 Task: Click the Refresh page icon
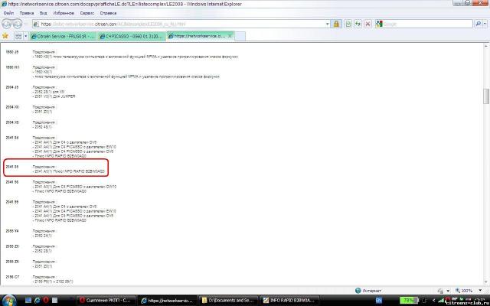[x=358, y=24]
